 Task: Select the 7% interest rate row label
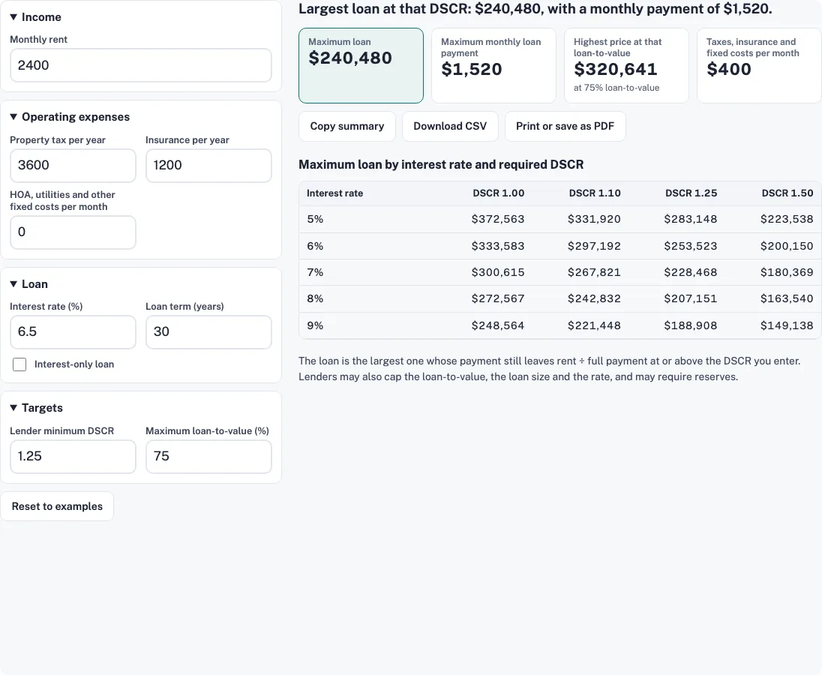315,272
